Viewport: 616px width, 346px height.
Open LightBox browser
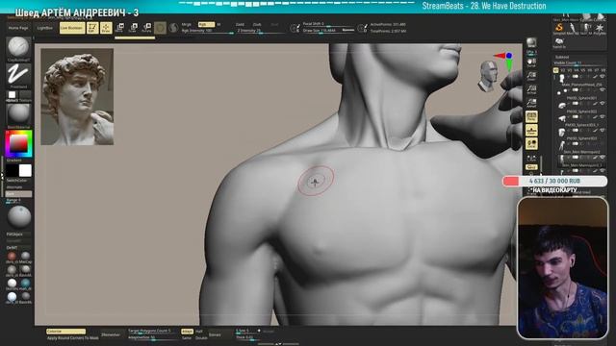45,28
